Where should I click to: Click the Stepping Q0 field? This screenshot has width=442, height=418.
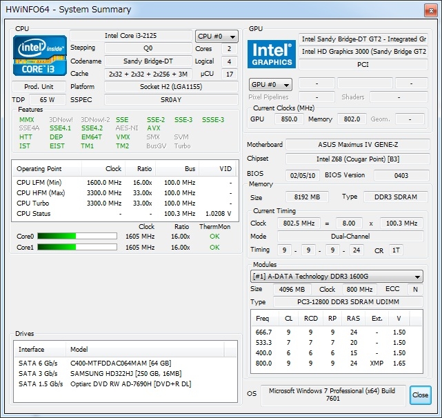[x=148, y=48]
